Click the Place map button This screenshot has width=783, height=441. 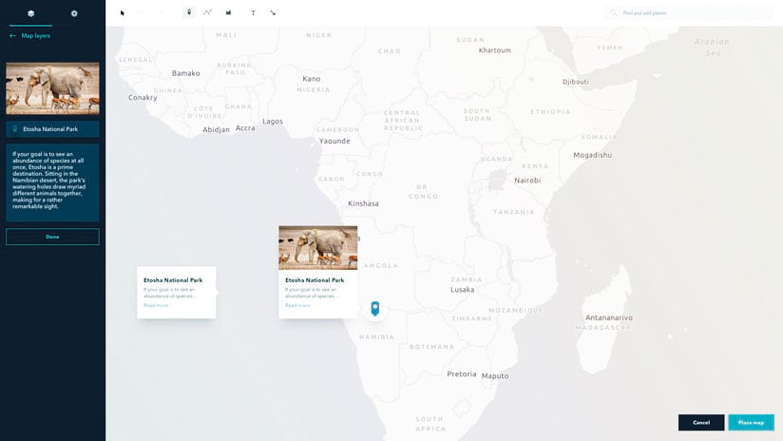tap(751, 423)
